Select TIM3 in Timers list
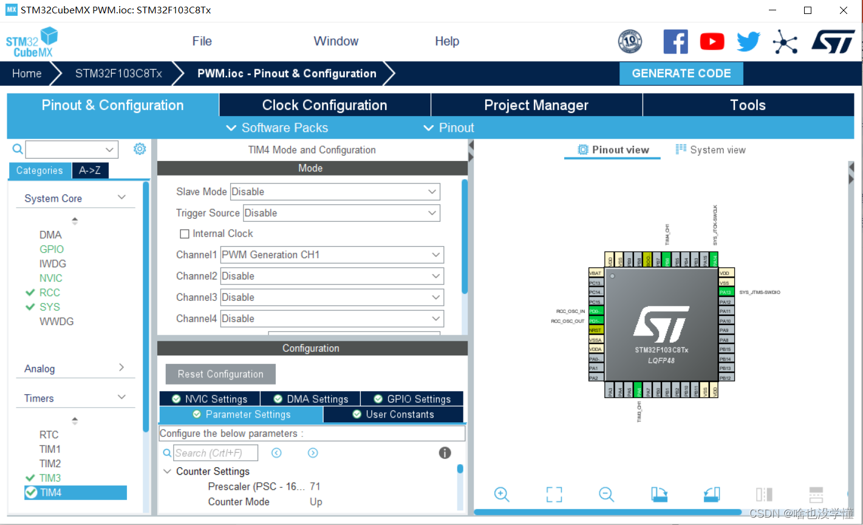The image size is (863, 525). (x=50, y=478)
